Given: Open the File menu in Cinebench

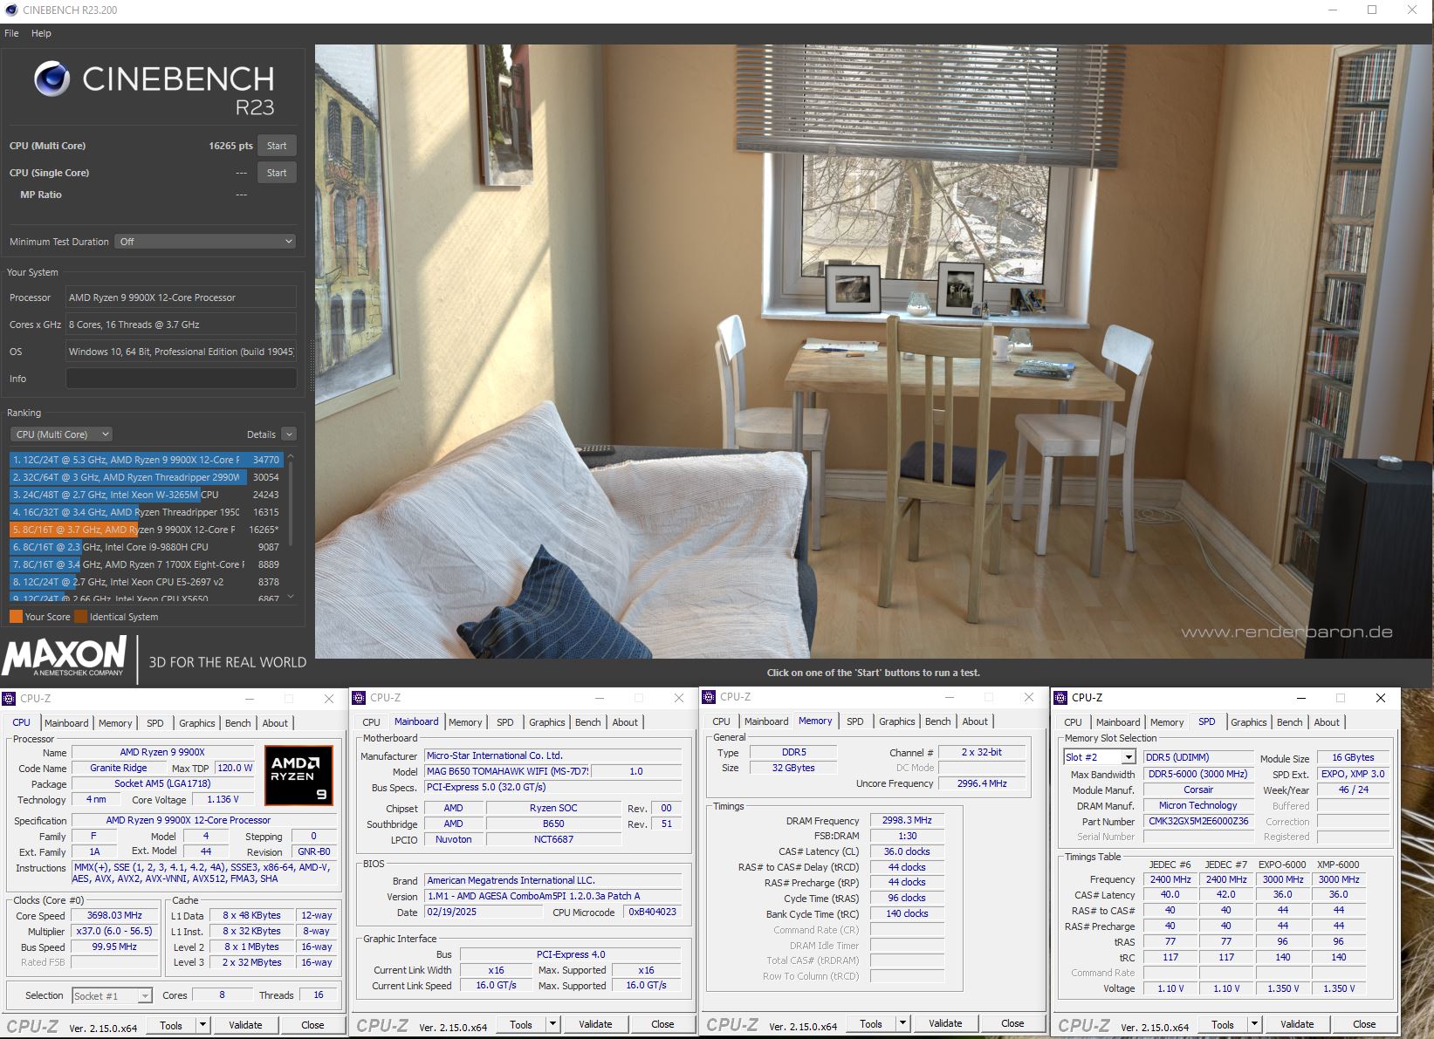Looking at the screenshot, I should [11, 33].
